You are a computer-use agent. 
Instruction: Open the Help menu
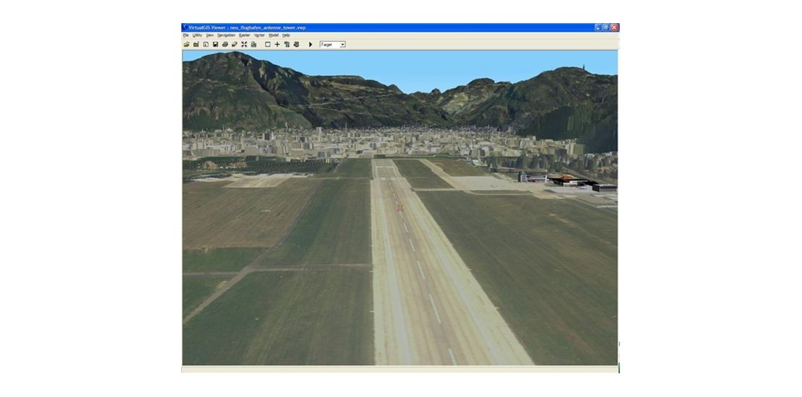click(286, 35)
